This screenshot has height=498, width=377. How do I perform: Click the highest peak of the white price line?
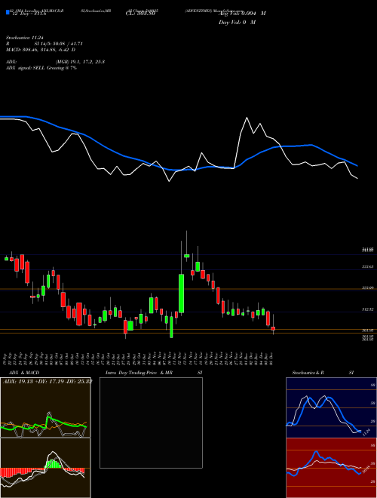(x=247, y=118)
